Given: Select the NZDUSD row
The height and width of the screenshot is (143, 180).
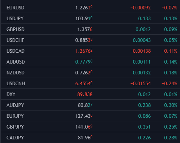Looking at the screenshot, I should tap(90, 73).
